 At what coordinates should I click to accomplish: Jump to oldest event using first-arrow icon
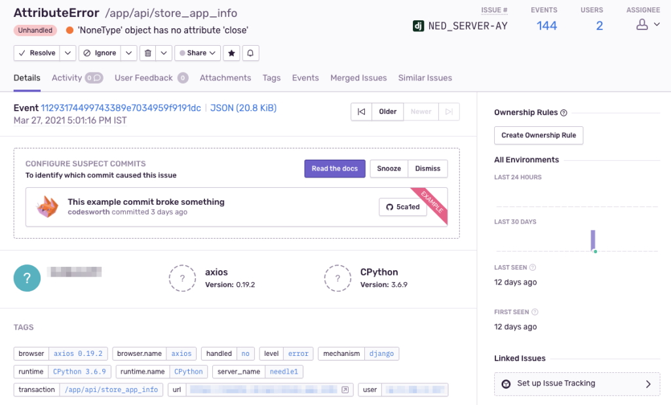(361, 112)
